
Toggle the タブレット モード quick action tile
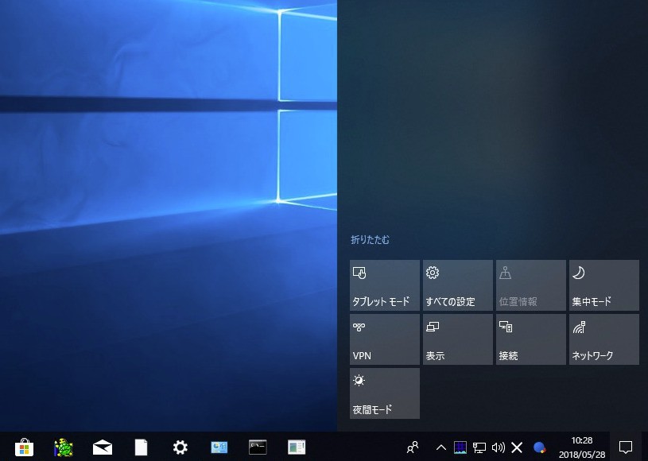pos(385,285)
